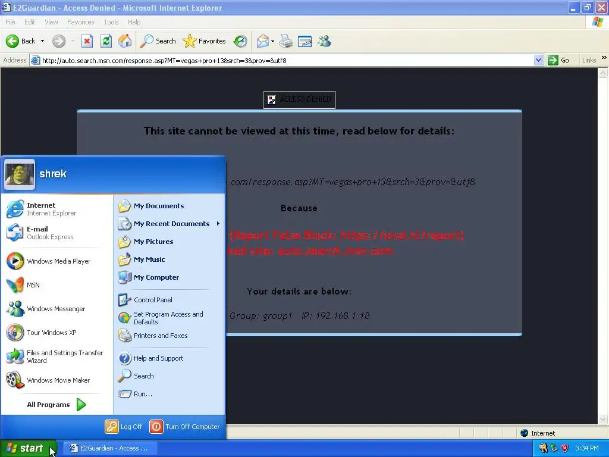Start Tour Windows XP
The height and width of the screenshot is (457, 609).
(x=56, y=333)
